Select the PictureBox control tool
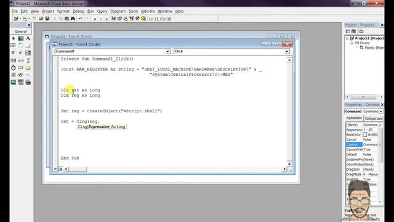The width and height of the screenshot is (394, 222). coord(20,38)
